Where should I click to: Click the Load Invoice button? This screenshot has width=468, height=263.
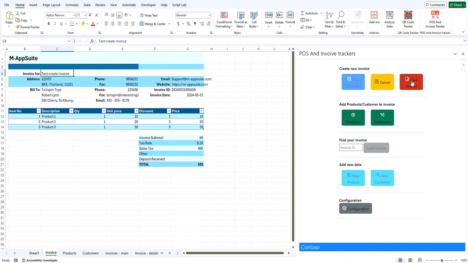coord(376,148)
